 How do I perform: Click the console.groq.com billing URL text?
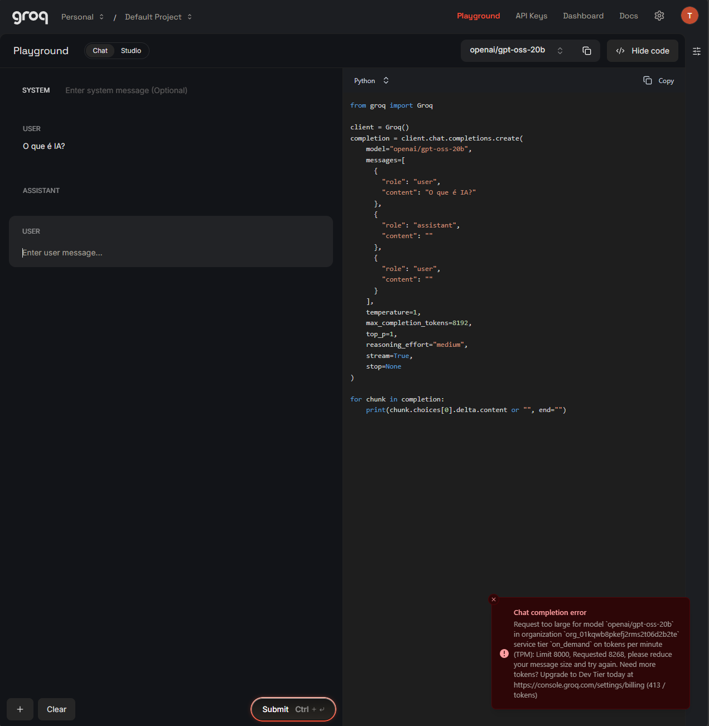coord(579,685)
